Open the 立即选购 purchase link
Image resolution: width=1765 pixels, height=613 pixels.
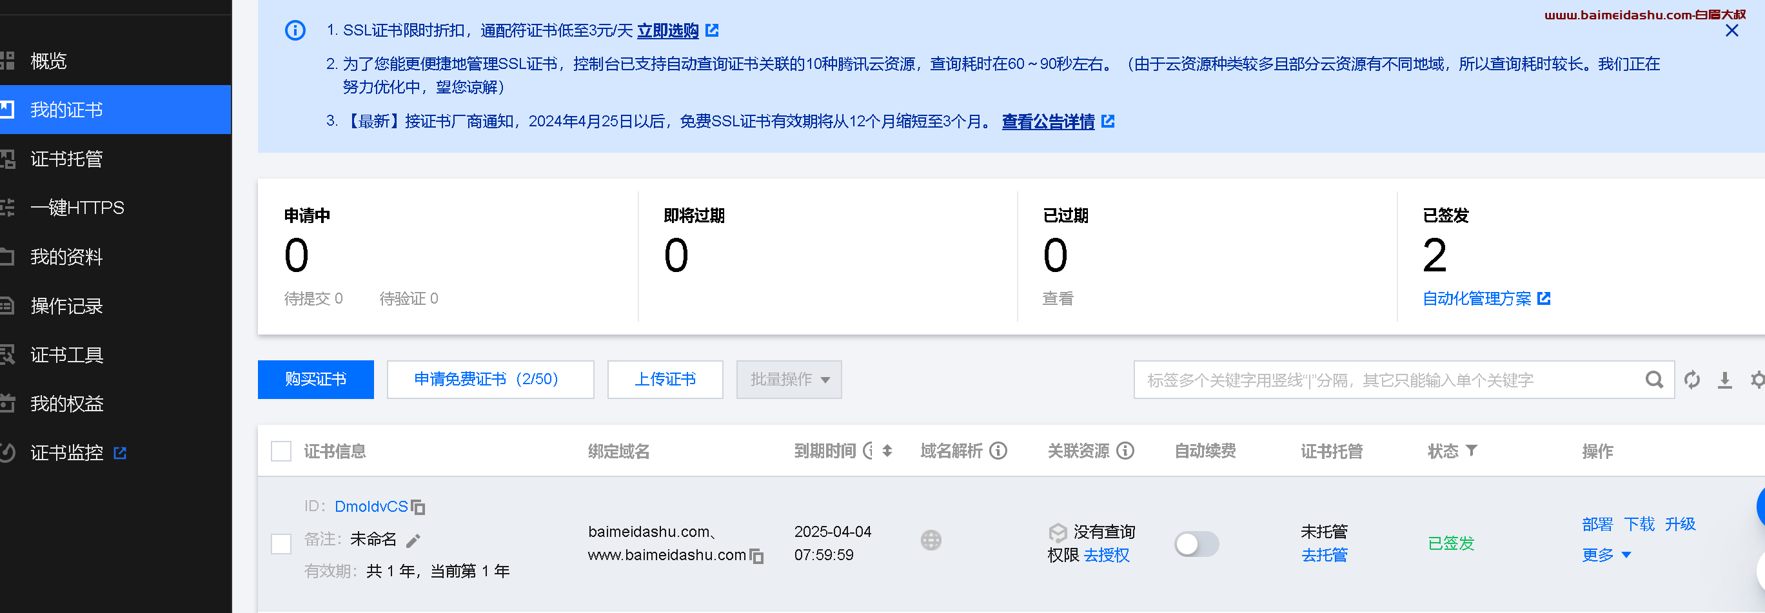click(x=667, y=30)
